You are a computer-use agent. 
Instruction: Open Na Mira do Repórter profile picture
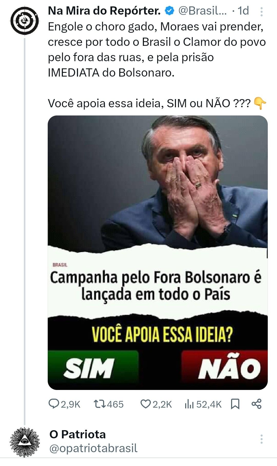pos(25,21)
